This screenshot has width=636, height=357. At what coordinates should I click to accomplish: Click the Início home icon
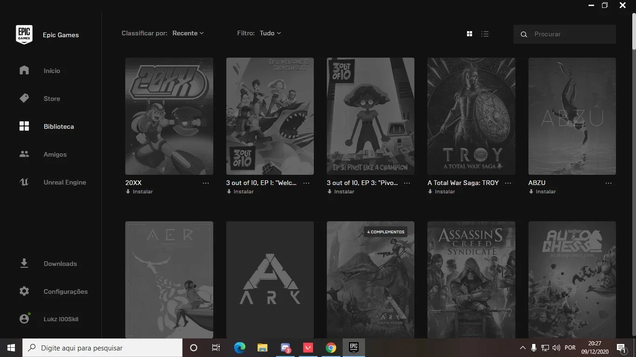point(24,70)
